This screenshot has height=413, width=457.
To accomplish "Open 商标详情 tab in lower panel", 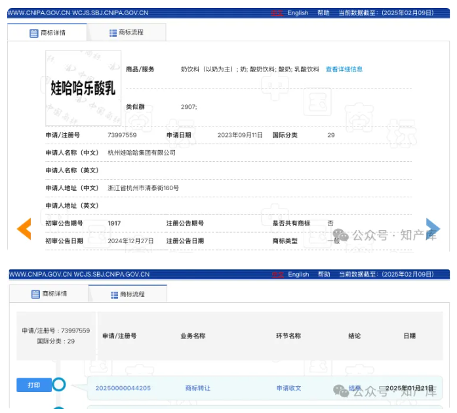I will [x=49, y=294].
